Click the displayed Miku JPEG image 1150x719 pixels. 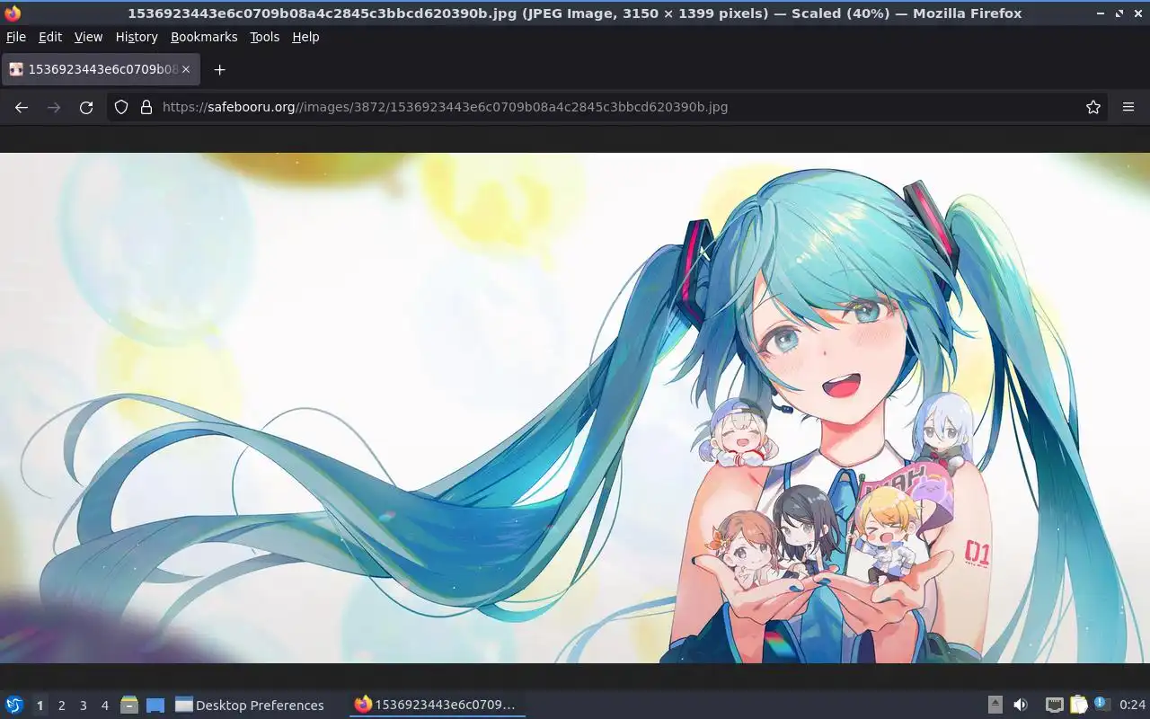575,408
